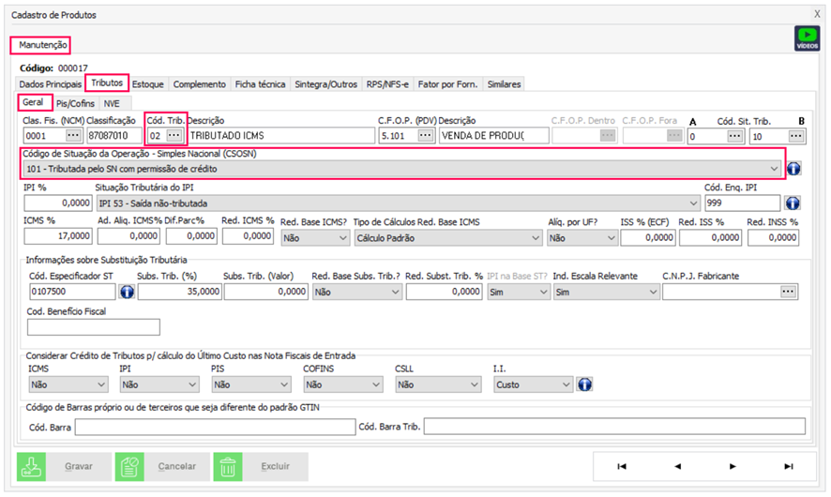Go to the next record arrow
This screenshot has height=497, width=831.
coord(733,466)
